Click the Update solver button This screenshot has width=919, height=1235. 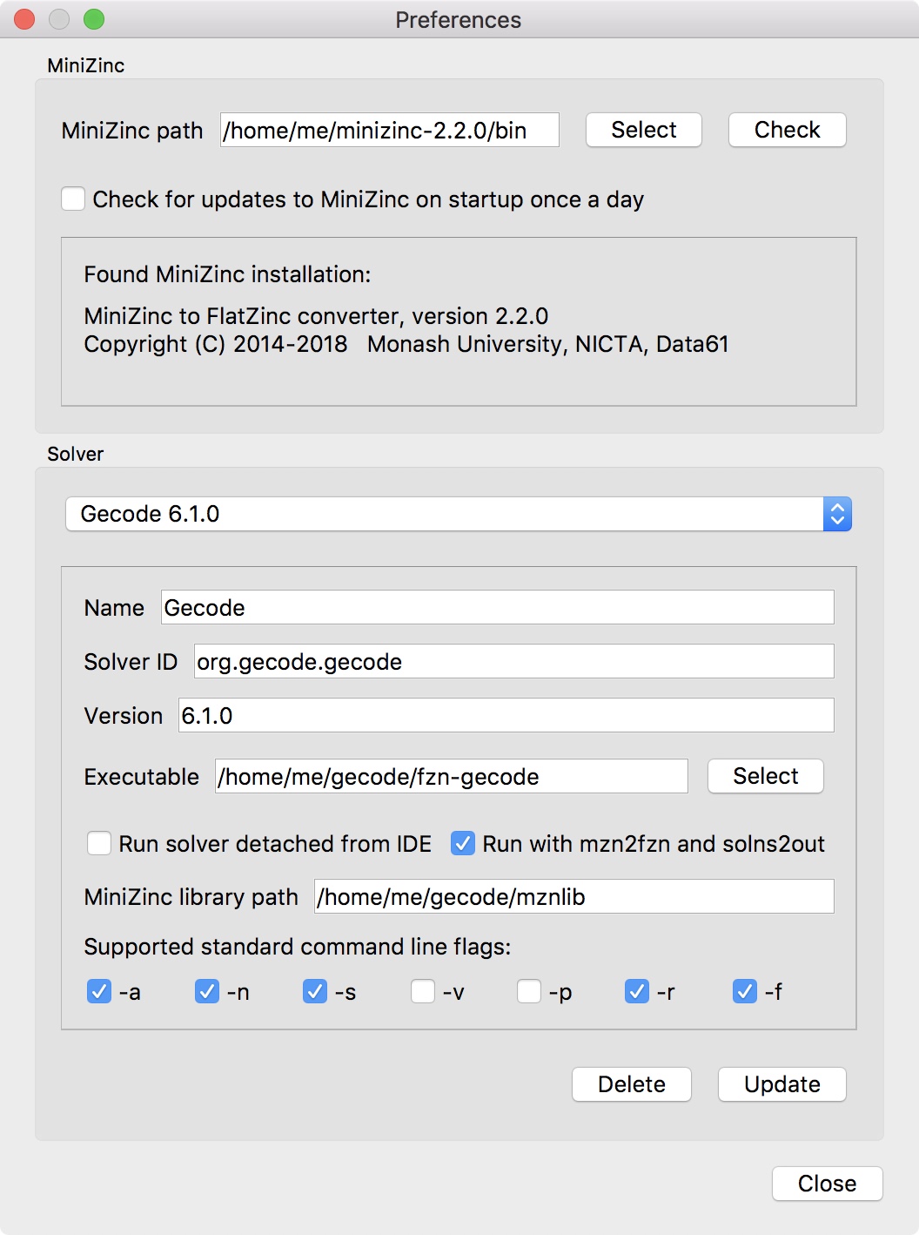(782, 1084)
